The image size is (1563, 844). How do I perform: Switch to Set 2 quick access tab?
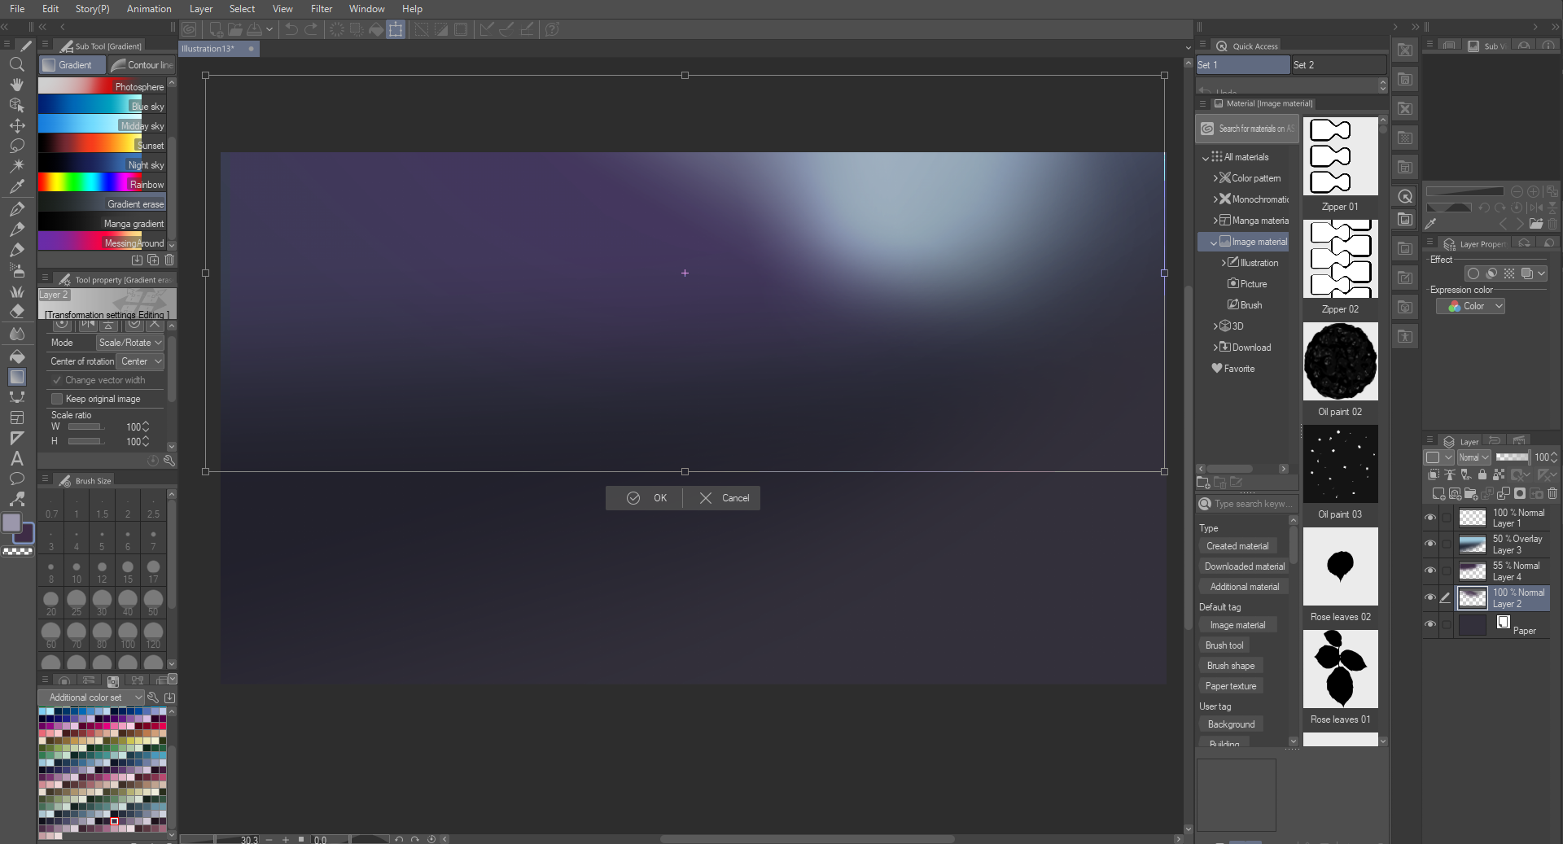(1338, 65)
